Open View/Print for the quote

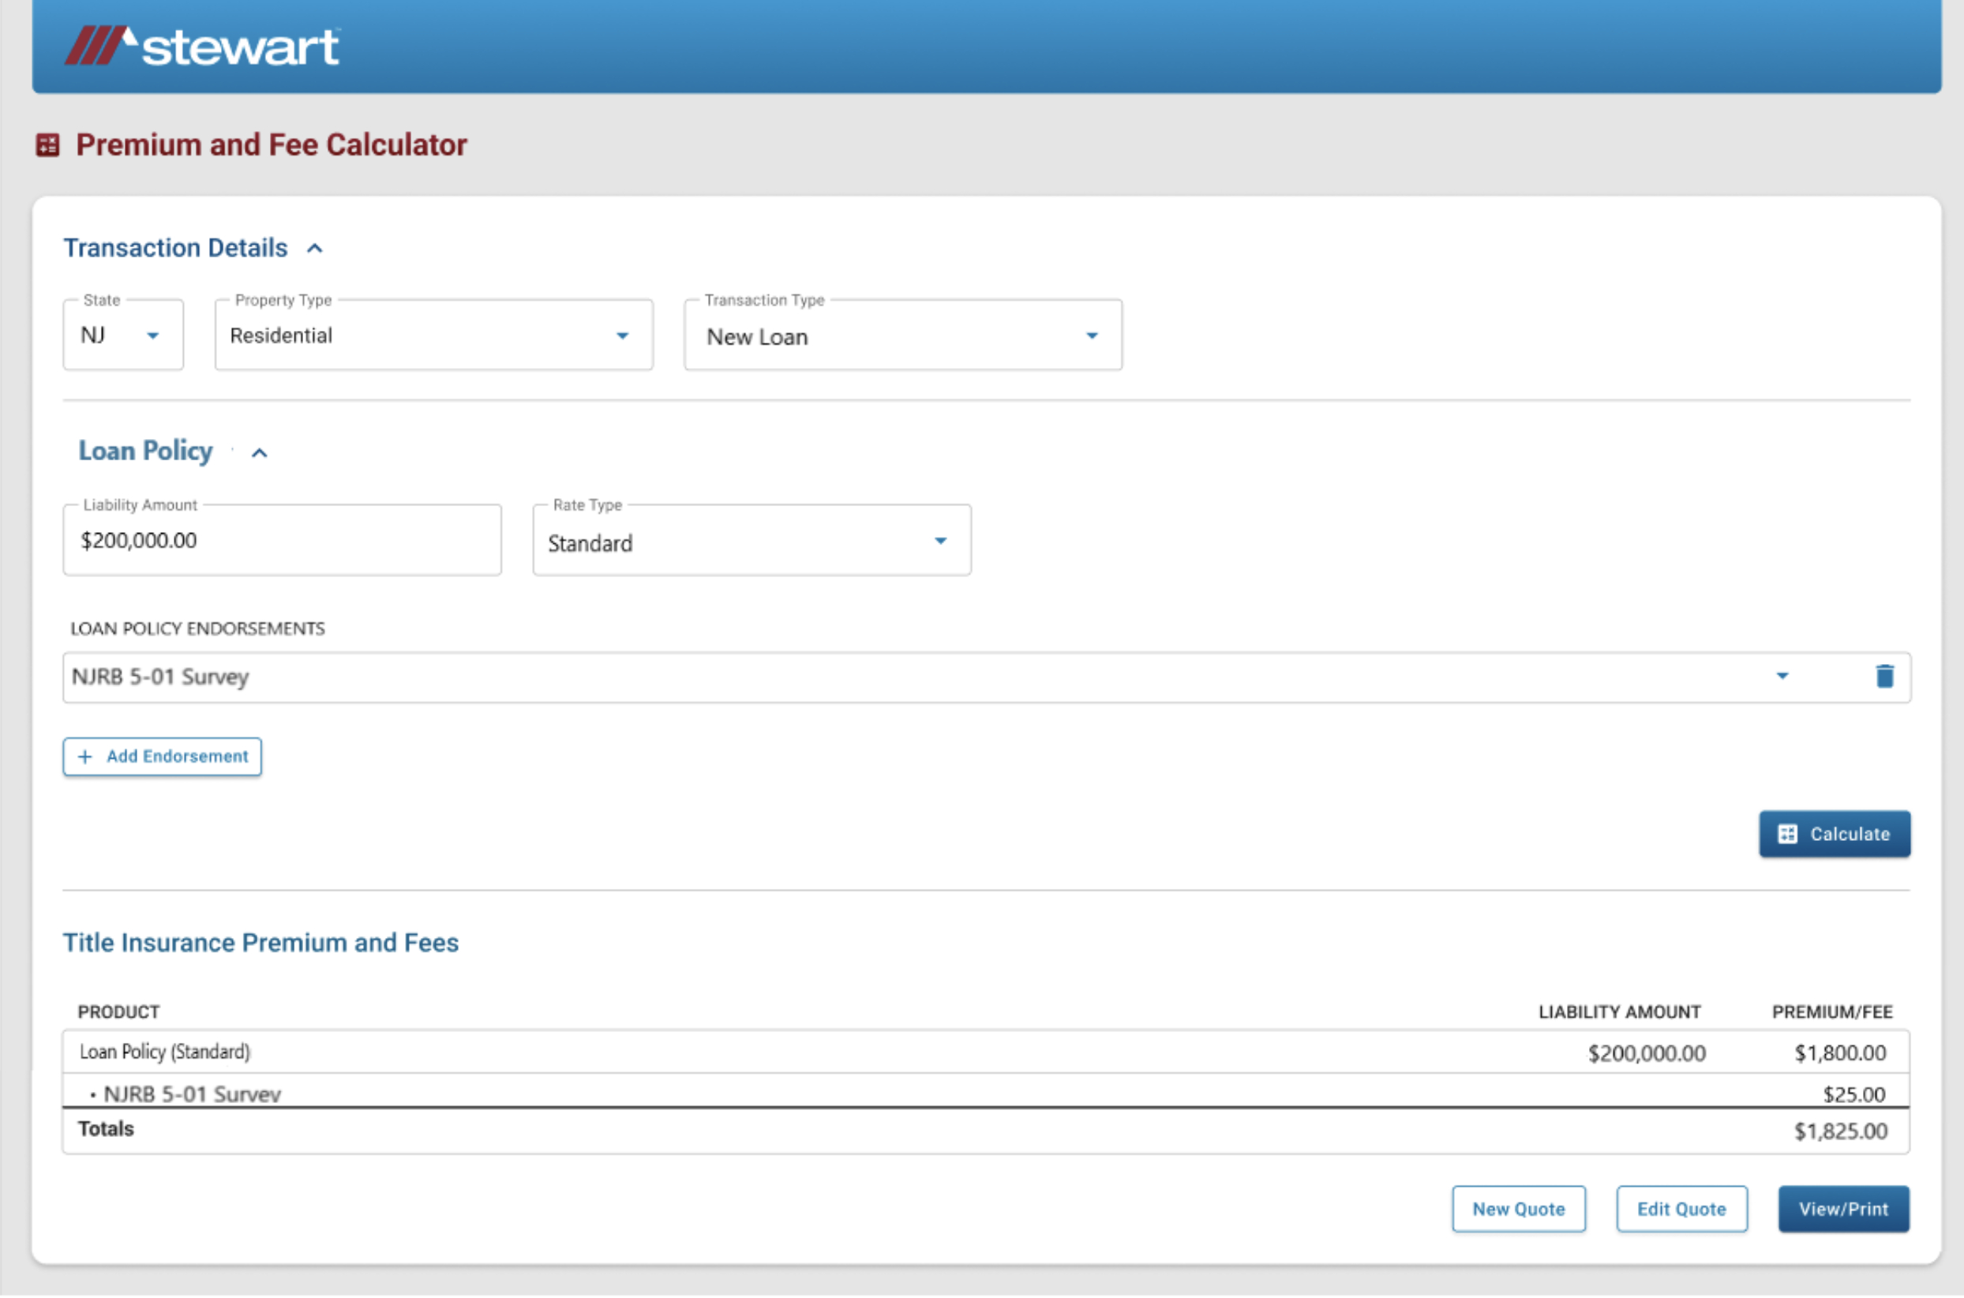click(x=1843, y=1209)
